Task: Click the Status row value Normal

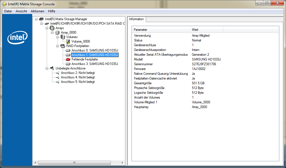Action: (196, 40)
